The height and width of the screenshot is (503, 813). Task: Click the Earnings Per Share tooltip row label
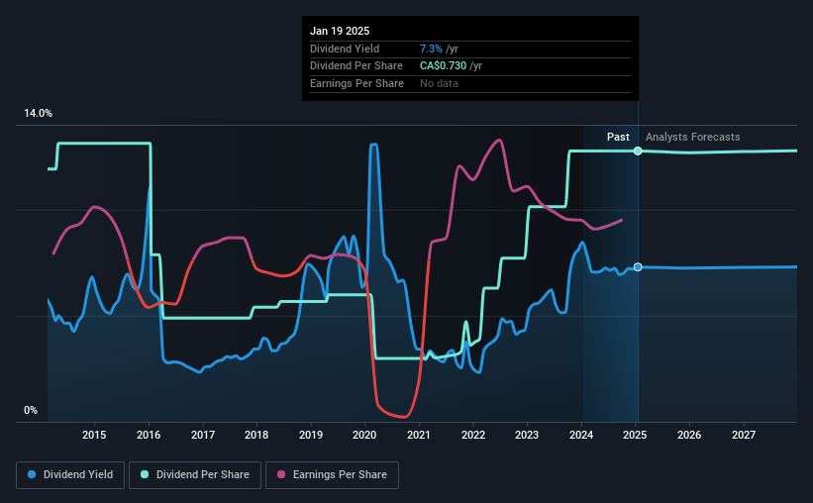[x=356, y=83]
